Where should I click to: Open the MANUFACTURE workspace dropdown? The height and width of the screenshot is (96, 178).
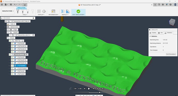point(8,11)
